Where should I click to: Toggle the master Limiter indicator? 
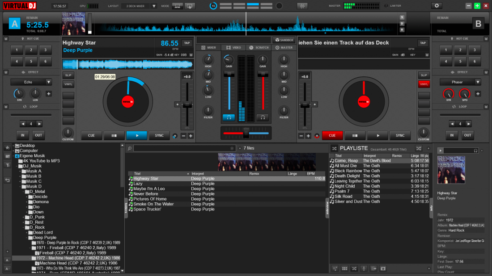[x=386, y=6]
